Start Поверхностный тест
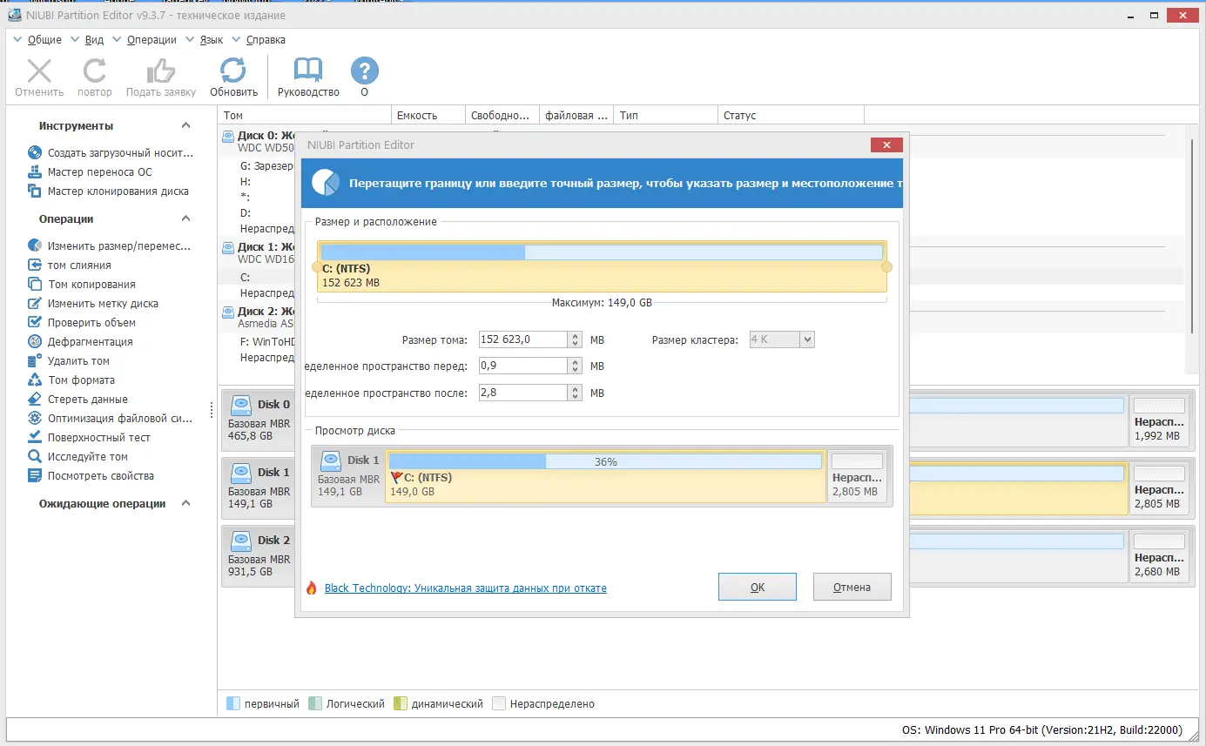This screenshot has width=1206, height=746. click(x=89, y=438)
